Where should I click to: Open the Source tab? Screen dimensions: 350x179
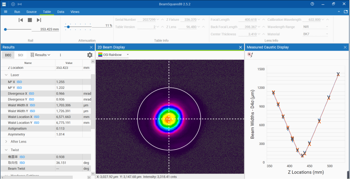pos(31,12)
